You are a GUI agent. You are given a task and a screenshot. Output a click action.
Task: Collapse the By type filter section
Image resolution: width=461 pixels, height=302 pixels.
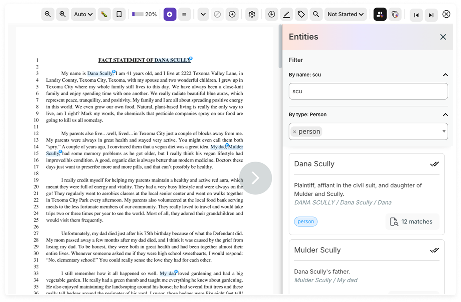pos(445,115)
